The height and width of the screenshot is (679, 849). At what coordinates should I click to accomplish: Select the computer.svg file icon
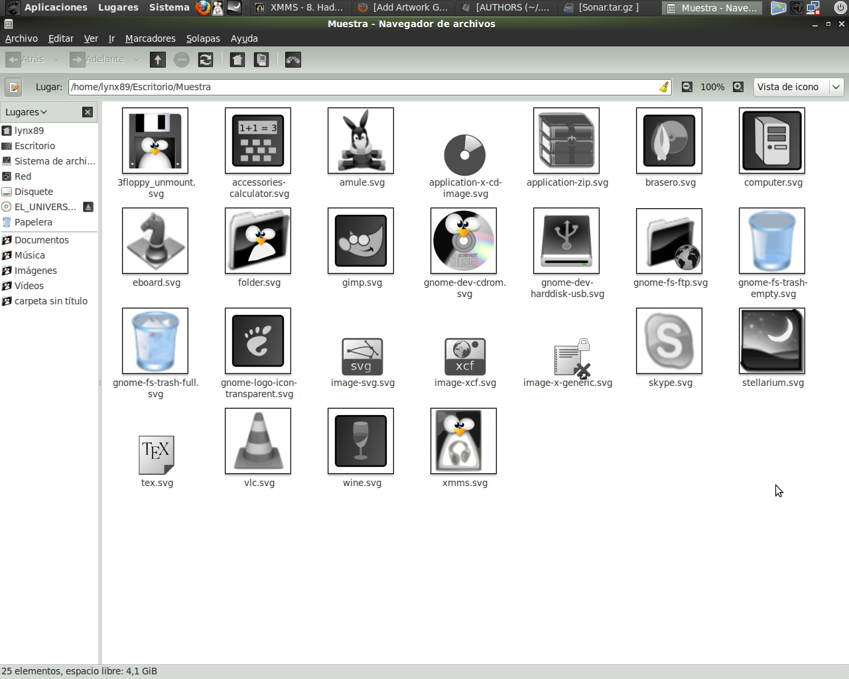[x=772, y=141]
